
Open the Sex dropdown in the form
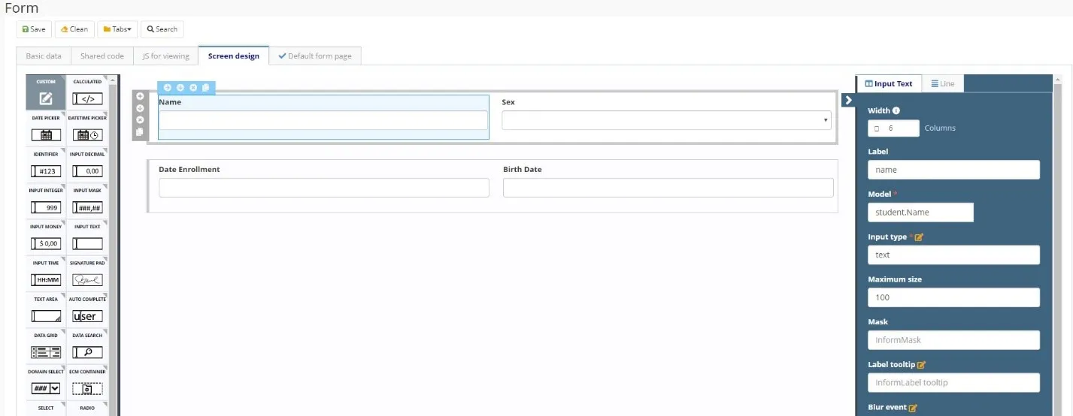(x=666, y=120)
